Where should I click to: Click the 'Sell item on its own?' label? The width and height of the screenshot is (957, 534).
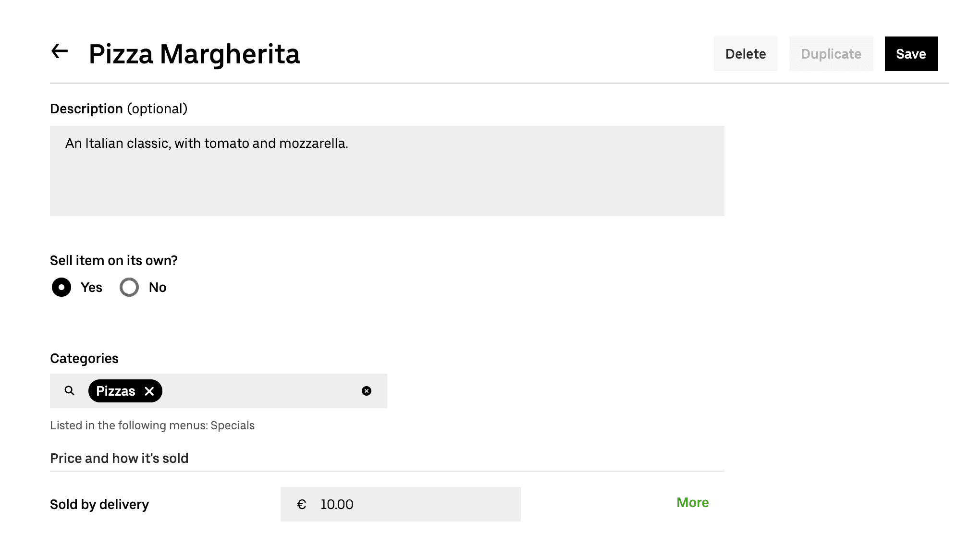[114, 261]
